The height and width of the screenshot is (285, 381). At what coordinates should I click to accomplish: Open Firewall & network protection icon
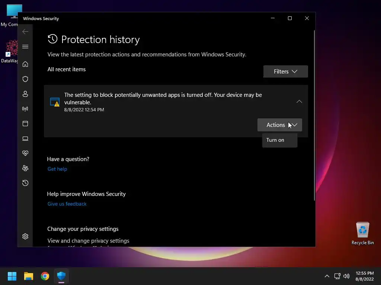(x=25, y=109)
